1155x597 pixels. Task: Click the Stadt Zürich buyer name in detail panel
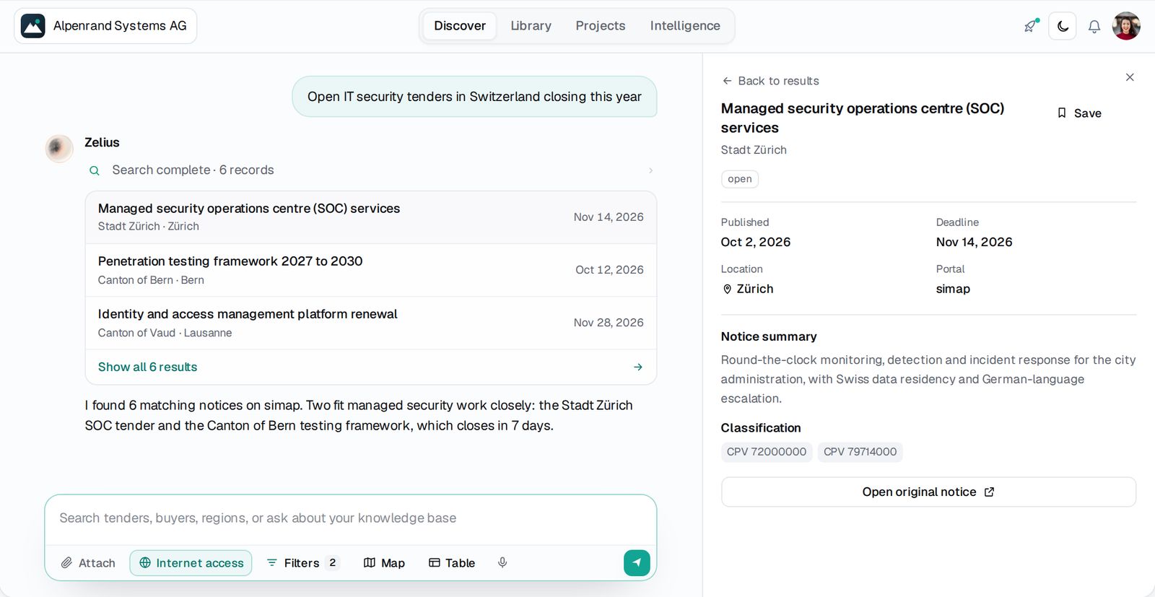tap(754, 150)
